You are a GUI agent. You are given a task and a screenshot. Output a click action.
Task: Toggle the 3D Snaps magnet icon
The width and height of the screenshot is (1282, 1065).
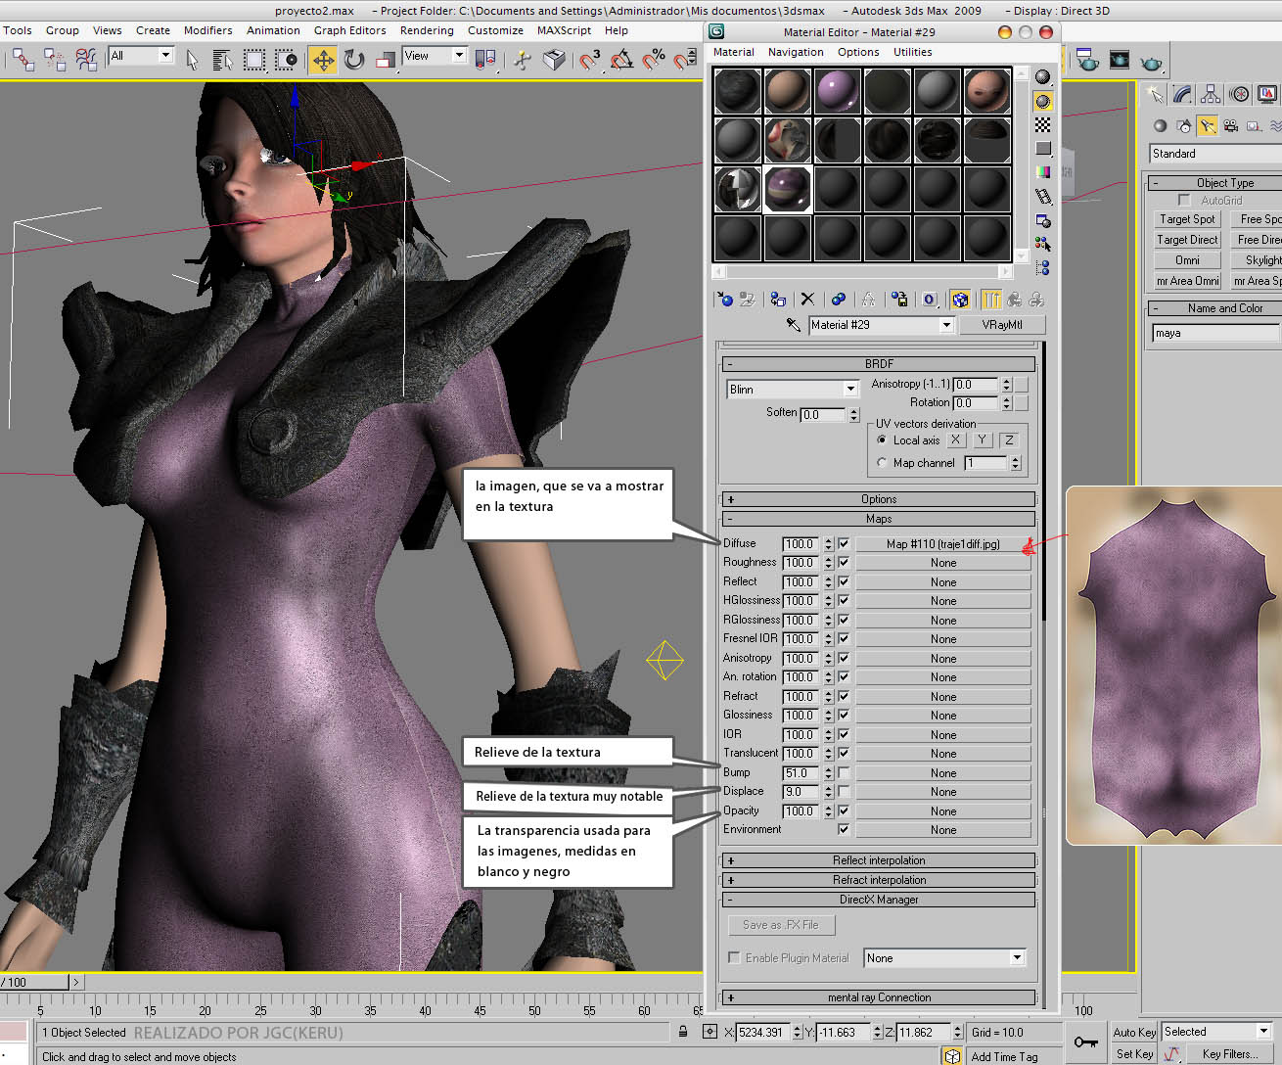[589, 61]
